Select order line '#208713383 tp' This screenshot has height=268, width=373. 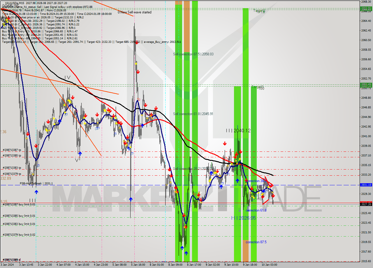click(x=12, y=168)
